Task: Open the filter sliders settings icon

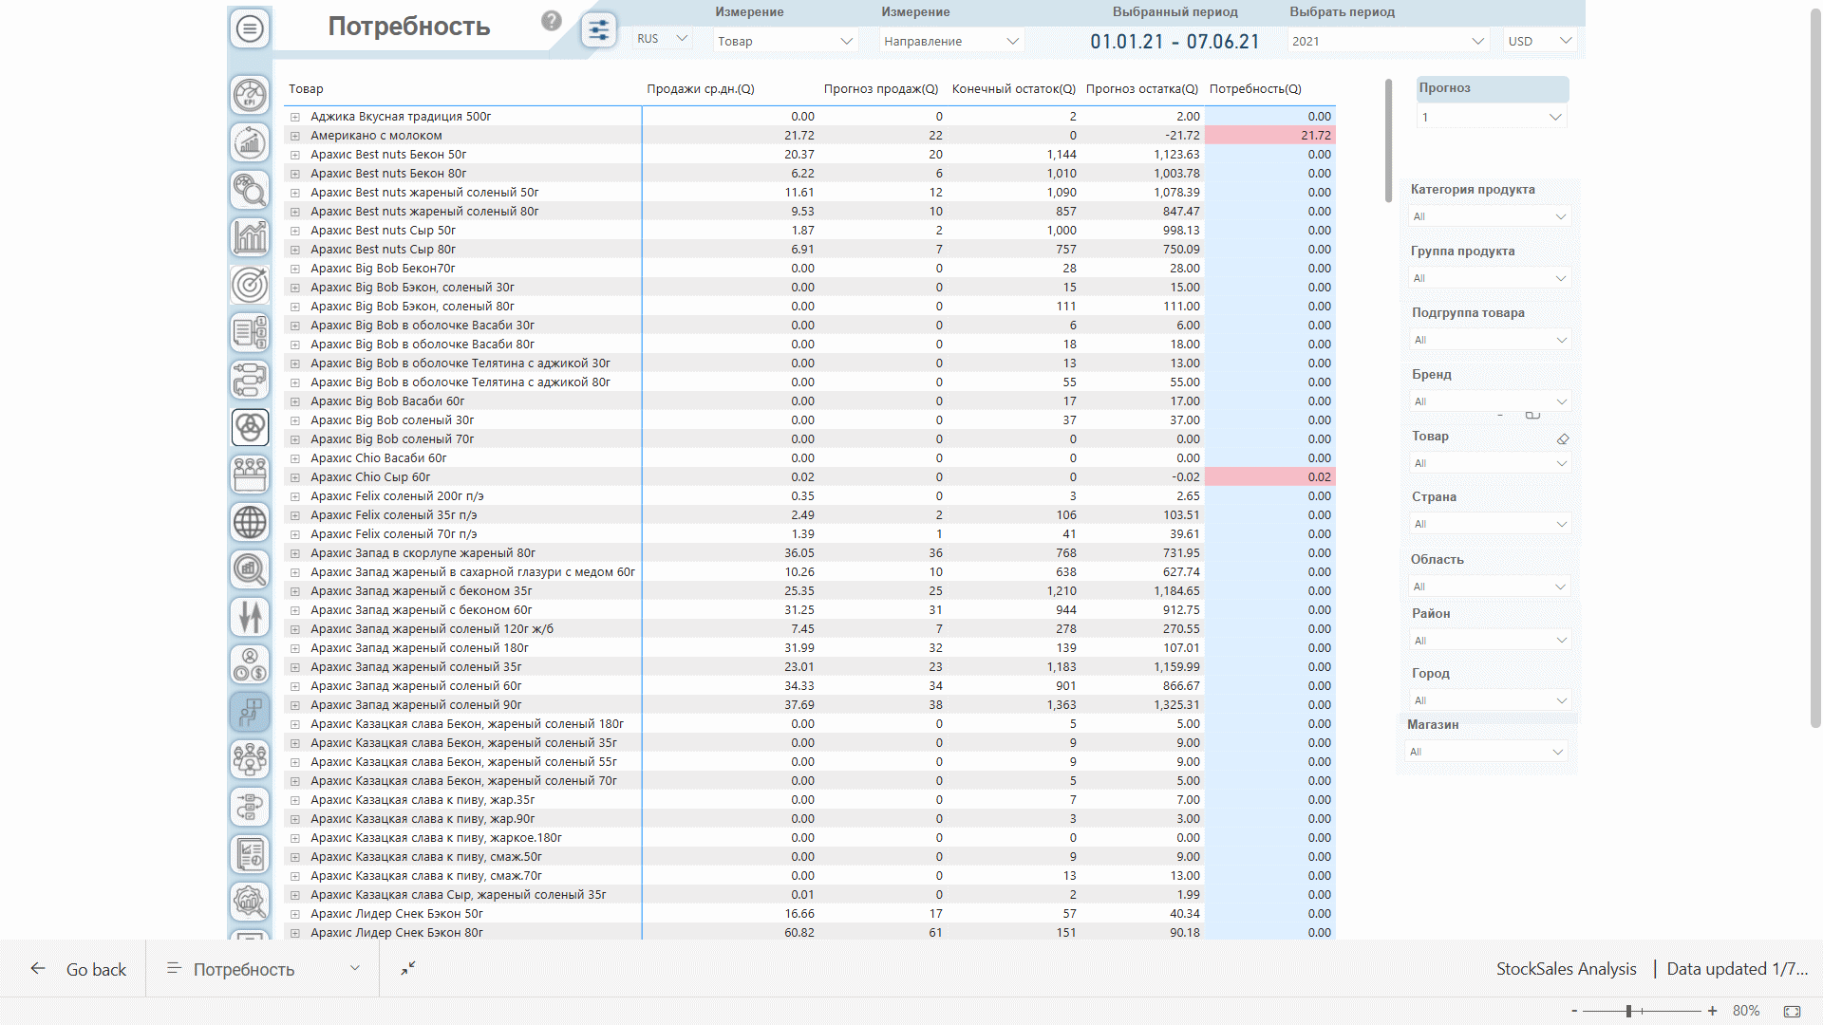Action: click(x=598, y=30)
